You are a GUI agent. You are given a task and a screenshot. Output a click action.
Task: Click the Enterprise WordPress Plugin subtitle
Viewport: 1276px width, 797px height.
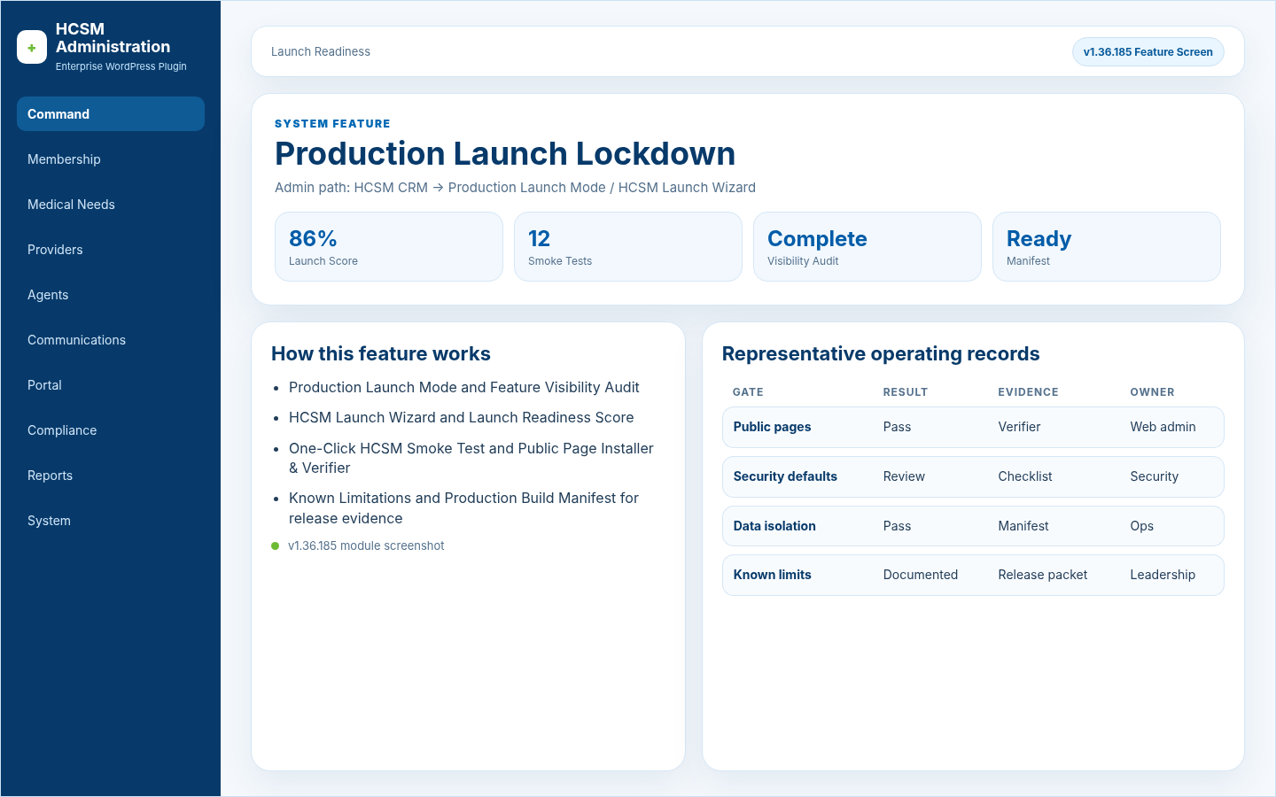coord(121,66)
